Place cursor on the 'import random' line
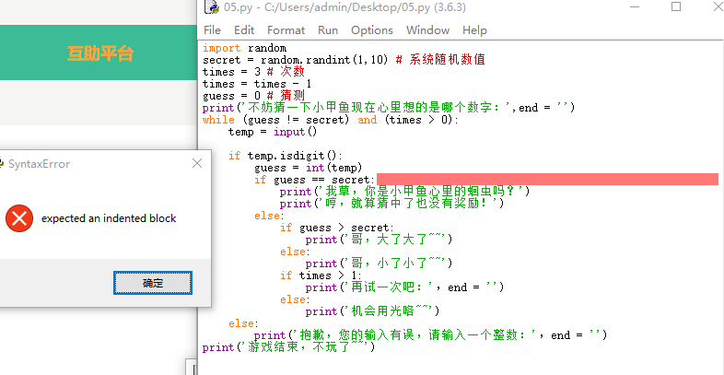Viewport: 724px width, 375px height. 244,48
